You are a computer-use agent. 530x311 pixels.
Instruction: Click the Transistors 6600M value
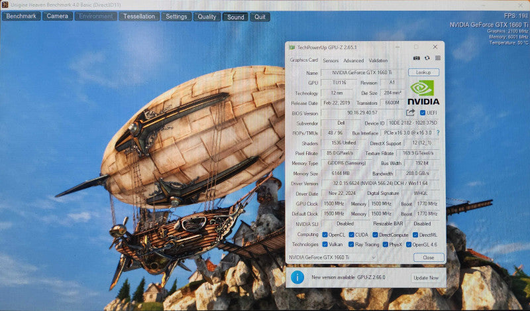coord(392,103)
